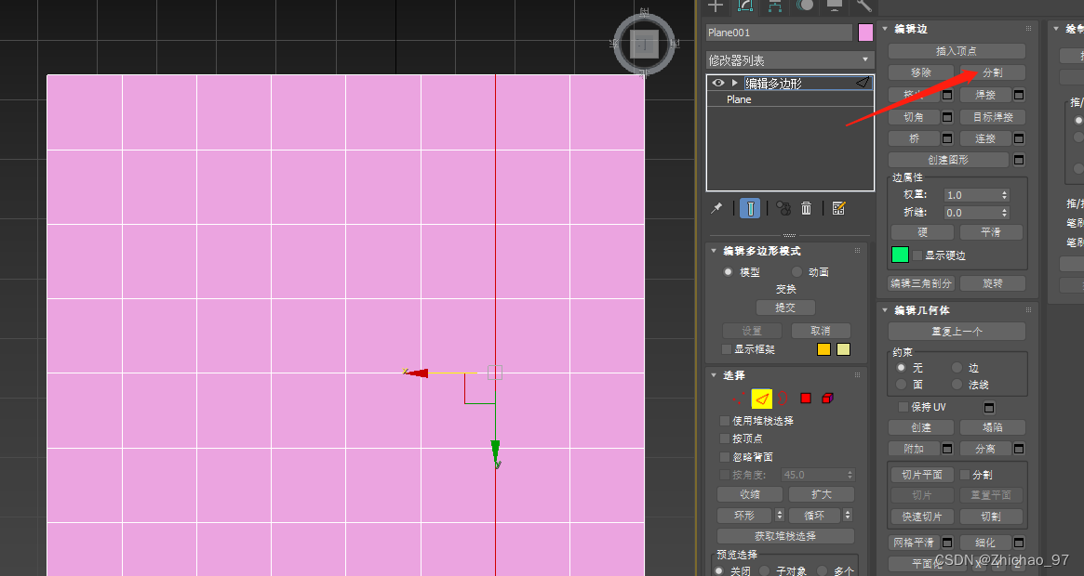The image size is (1084, 576).
Task: Toggle eye visibility of 编辑多边形 modifier
Action: (718, 83)
